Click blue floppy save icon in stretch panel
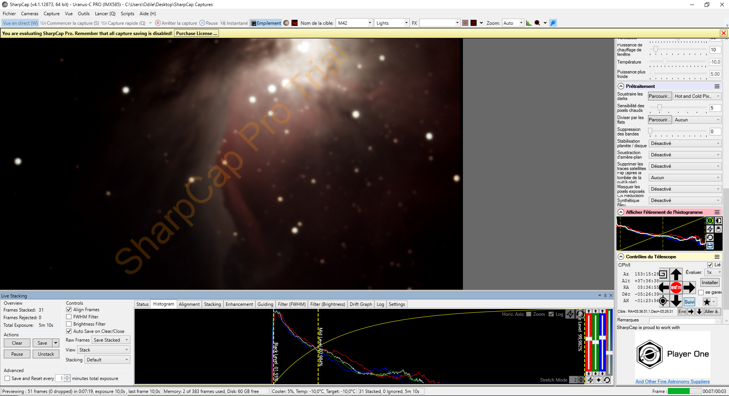The image size is (729, 396). point(710,246)
